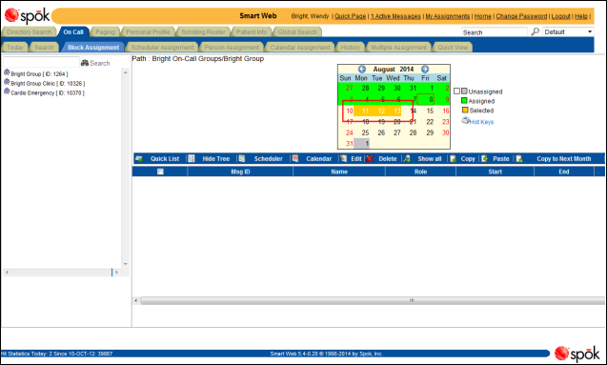Click the red X Delete icon

click(370, 159)
